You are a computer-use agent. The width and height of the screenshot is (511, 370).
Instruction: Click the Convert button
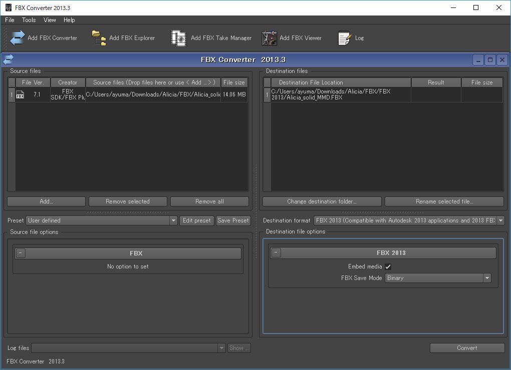pos(467,348)
